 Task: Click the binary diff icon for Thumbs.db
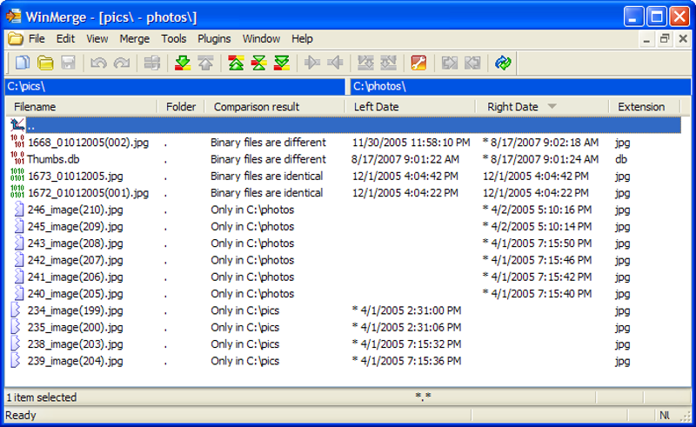click(x=17, y=158)
